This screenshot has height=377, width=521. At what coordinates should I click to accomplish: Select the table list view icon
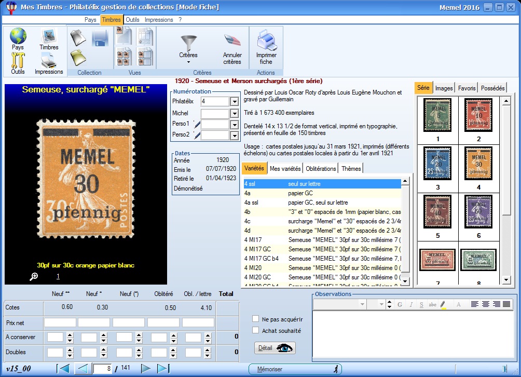pos(145,36)
